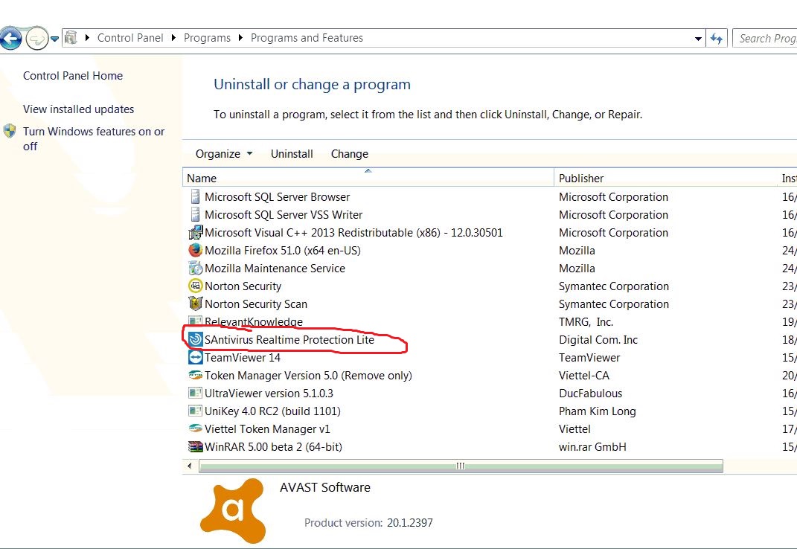Open the recent pages dropdown arrow
Image resolution: width=797 pixels, height=549 pixels.
tap(54, 39)
